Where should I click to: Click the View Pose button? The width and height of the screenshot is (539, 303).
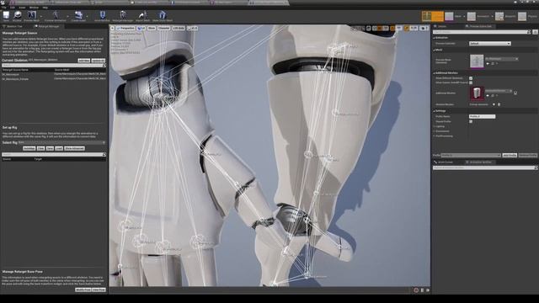99,290
